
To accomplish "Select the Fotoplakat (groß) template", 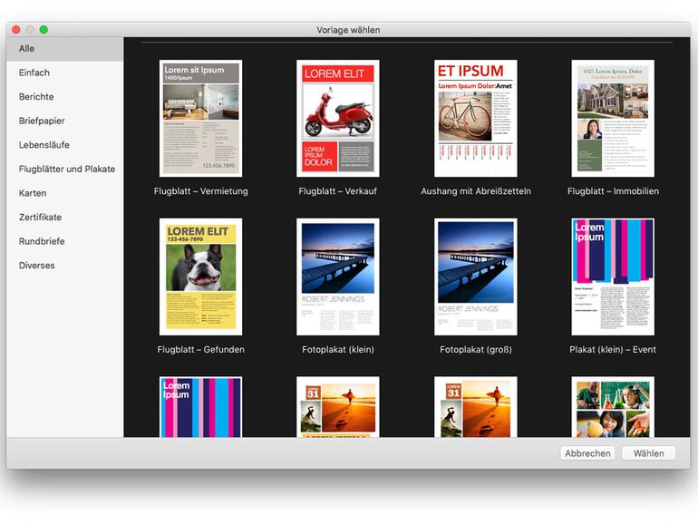I will 475,277.
